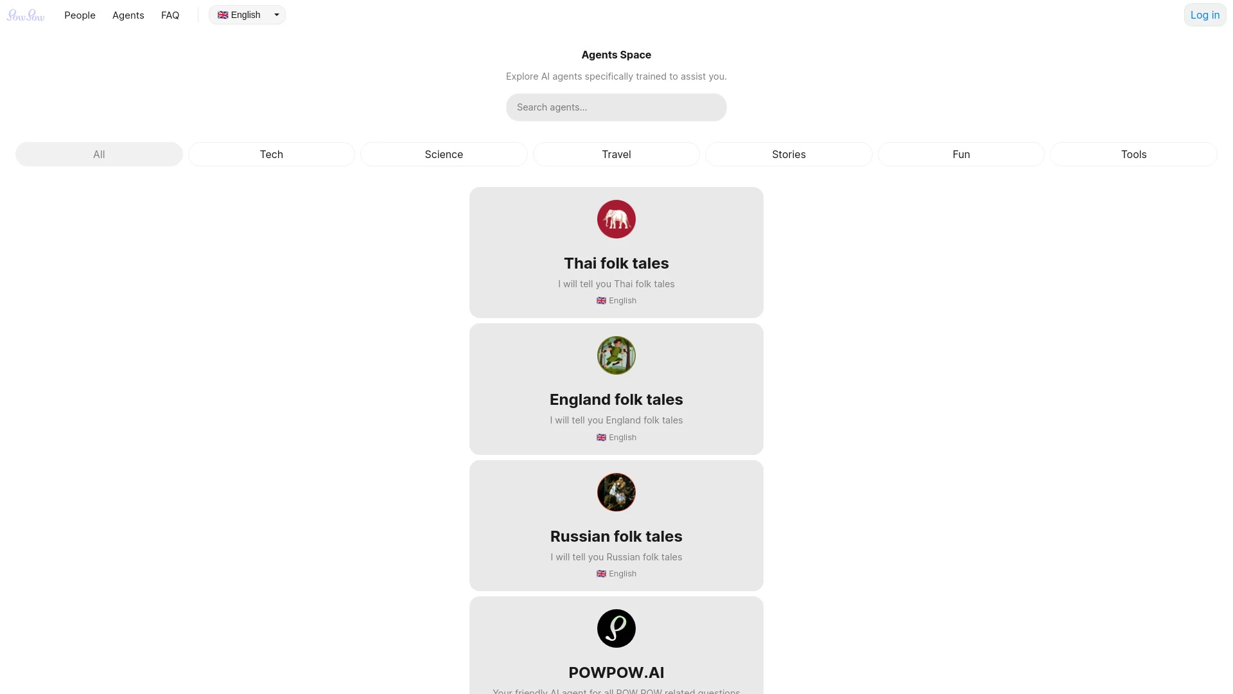Click the English language flag icon in header
The width and height of the screenshot is (1233, 694).
[223, 14]
